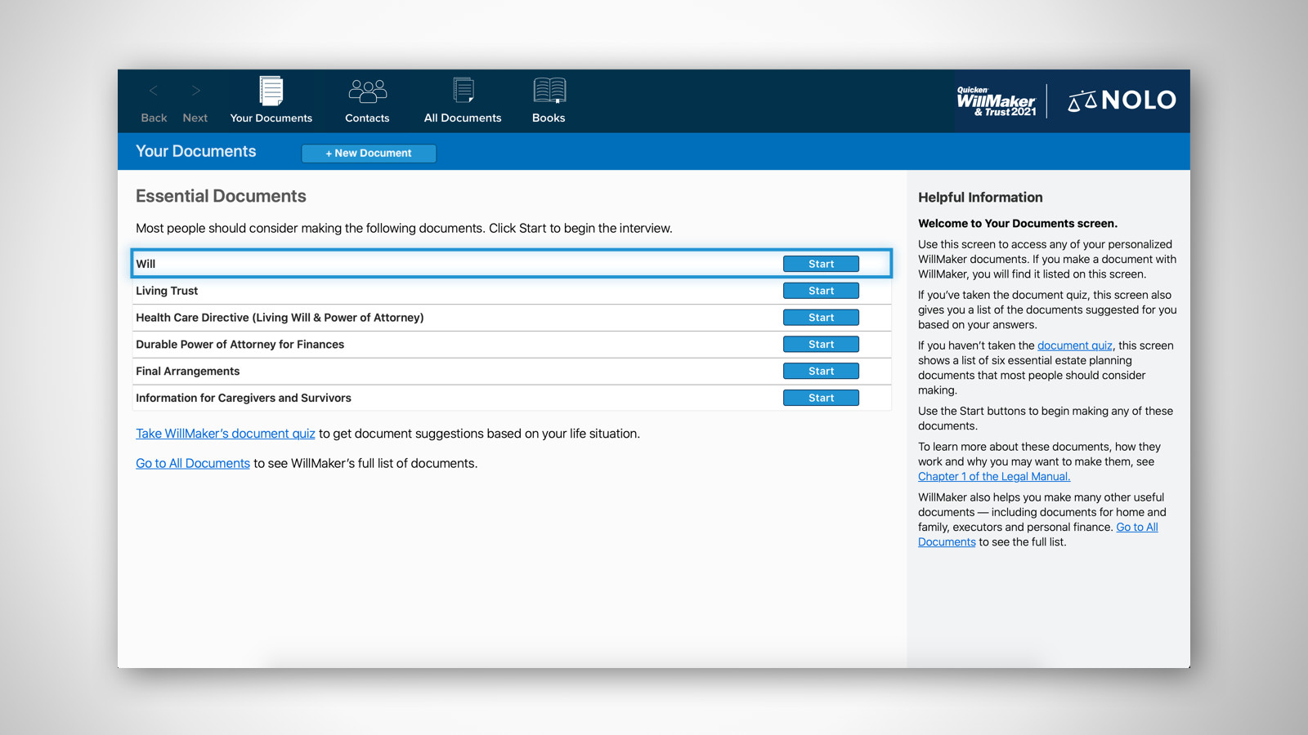Image resolution: width=1308 pixels, height=735 pixels.
Task: Start the Final Arrangements document
Action: pyautogui.click(x=821, y=371)
